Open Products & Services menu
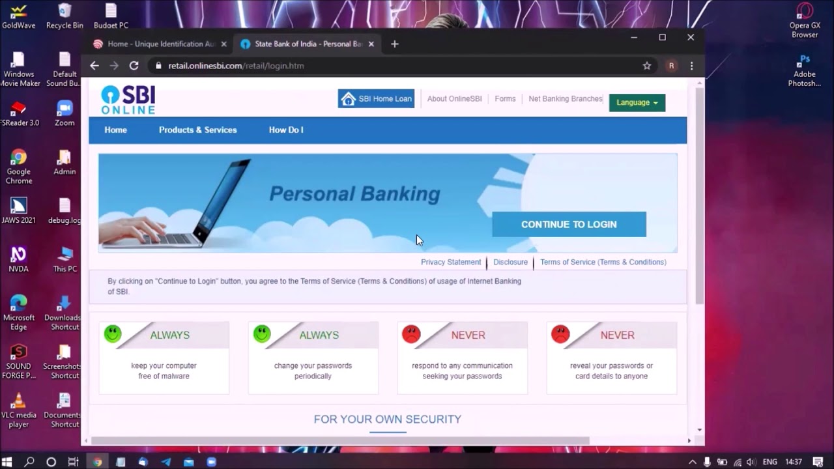 (x=198, y=130)
